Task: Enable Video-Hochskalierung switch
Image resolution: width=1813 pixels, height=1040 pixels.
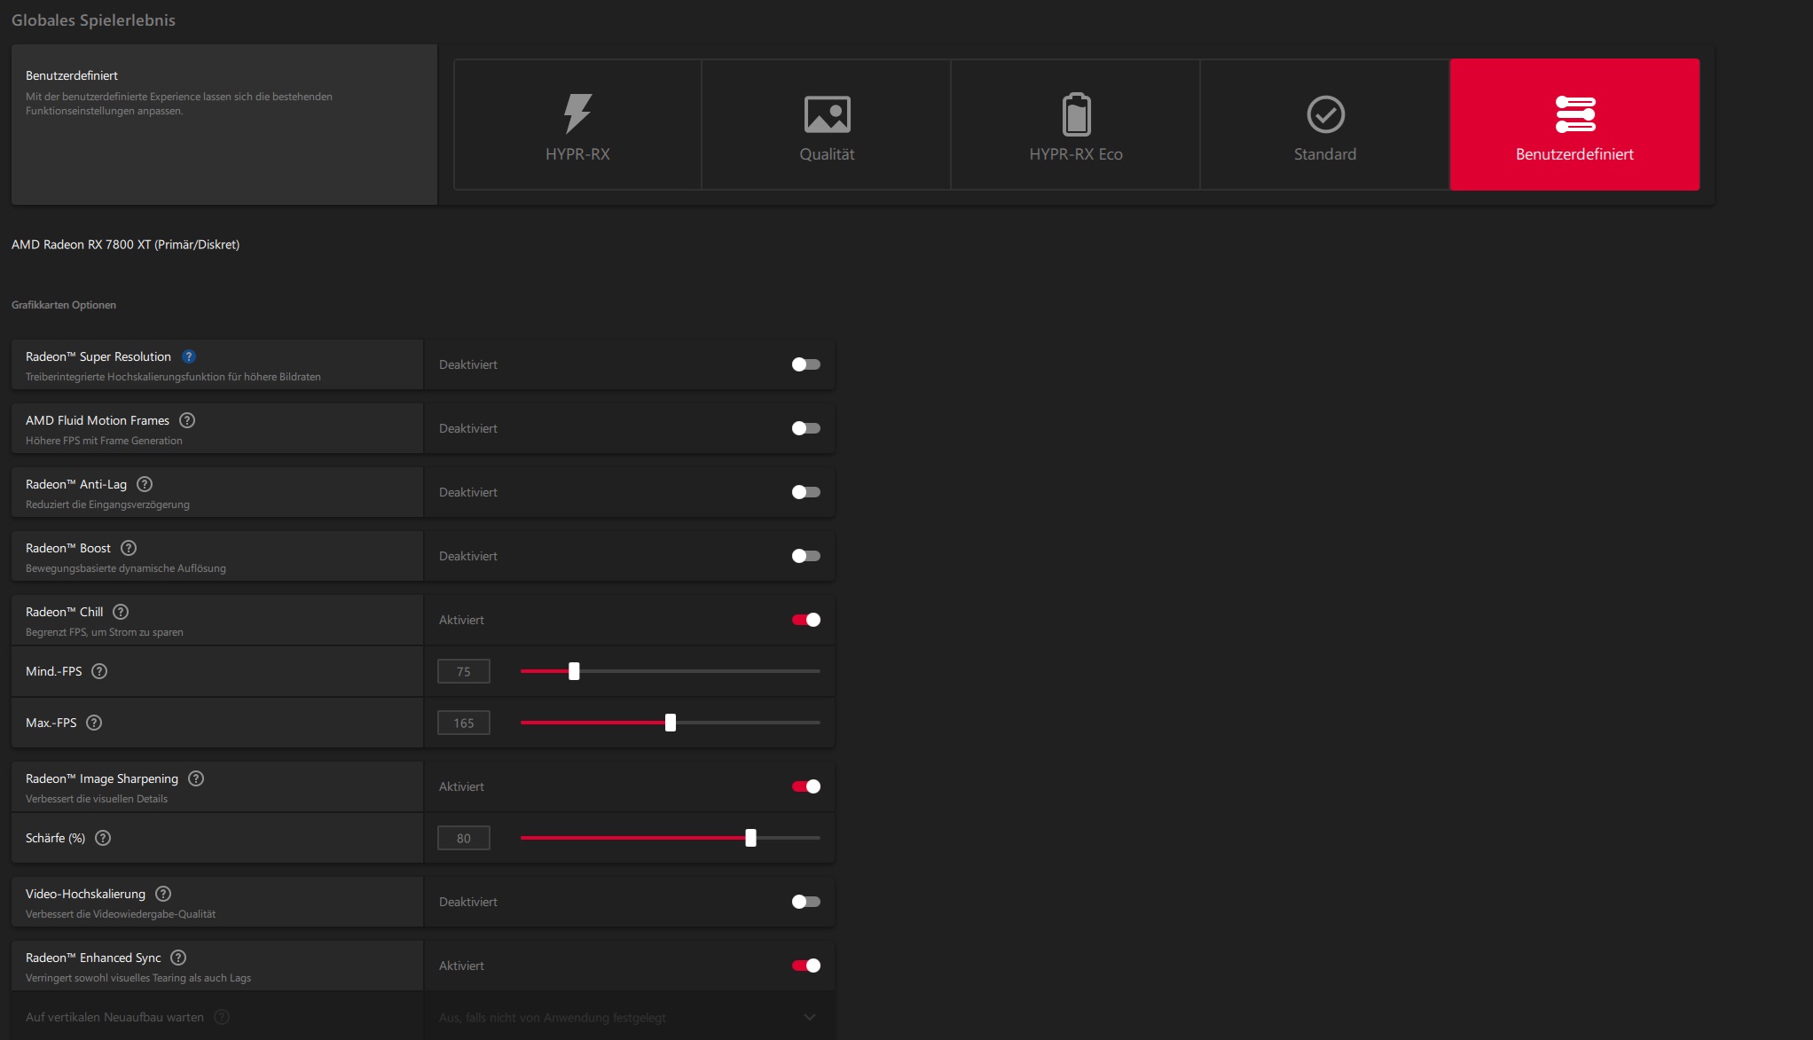Action: [x=805, y=902]
